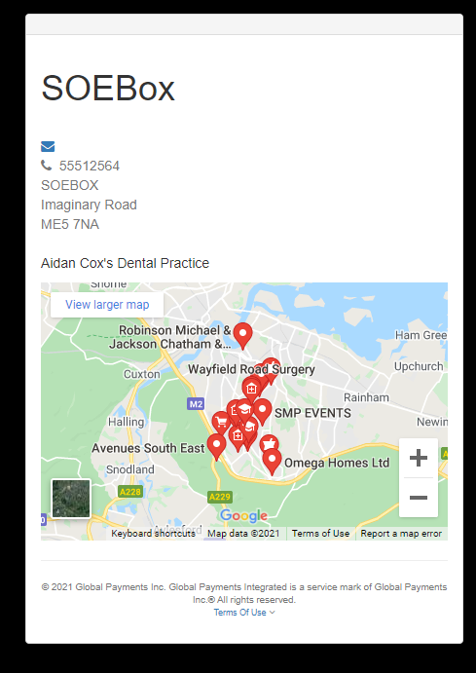Image resolution: width=476 pixels, height=673 pixels.
Task: Select the SMP EVENTS map pin
Action: pos(262,411)
